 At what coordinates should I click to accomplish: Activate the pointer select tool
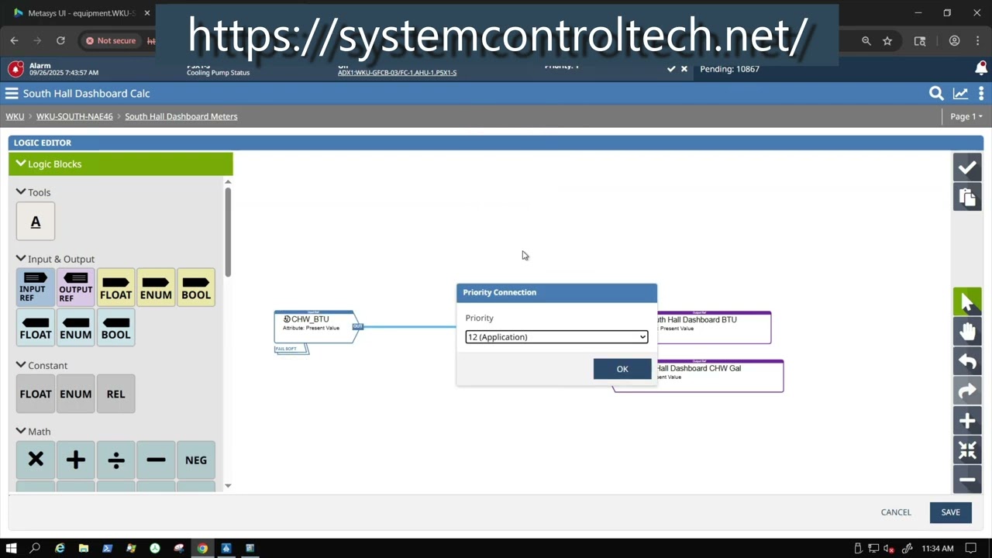(967, 302)
